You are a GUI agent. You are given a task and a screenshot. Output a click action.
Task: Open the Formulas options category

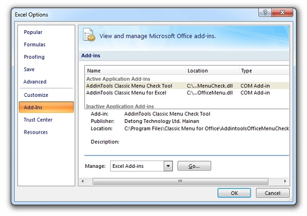tap(34, 45)
